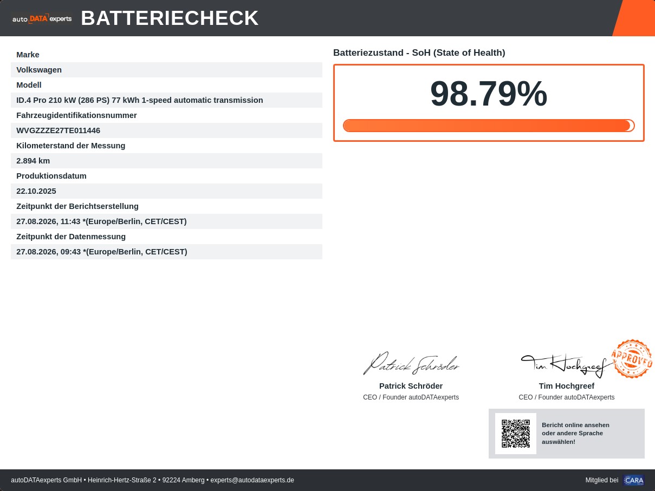Image resolution: width=655 pixels, height=491 pixels.
Task: Select the Zeitpunkt der Datenmessung label
Action: coord(71,237)
